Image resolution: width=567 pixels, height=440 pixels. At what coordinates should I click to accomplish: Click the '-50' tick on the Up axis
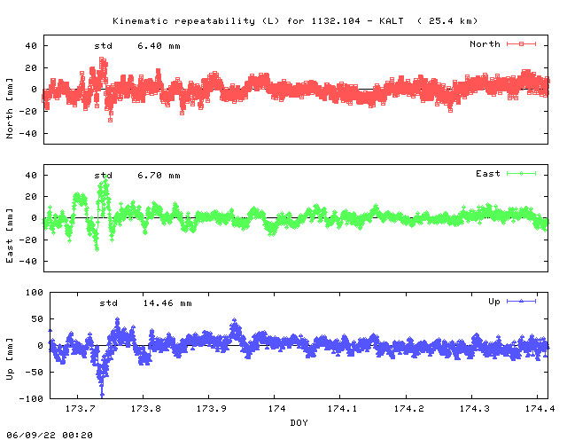click(x=35, y=372)
